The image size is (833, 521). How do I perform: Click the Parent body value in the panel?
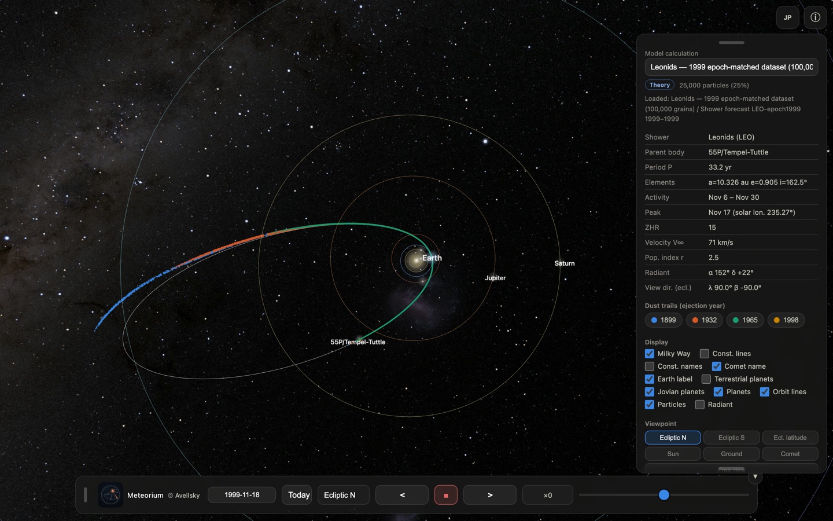tap(739, 152)
